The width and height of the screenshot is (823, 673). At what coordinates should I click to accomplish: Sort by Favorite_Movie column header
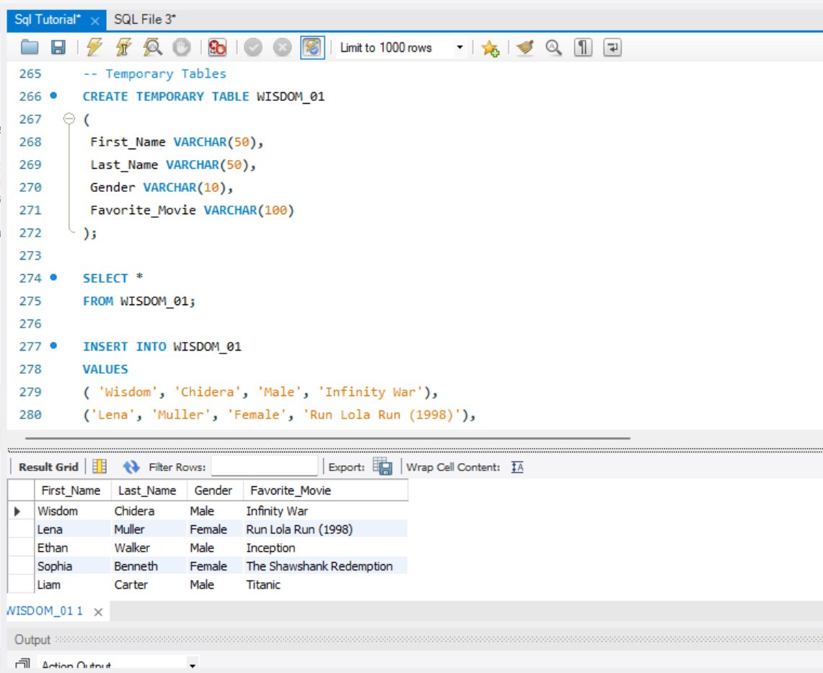point(325,491)
